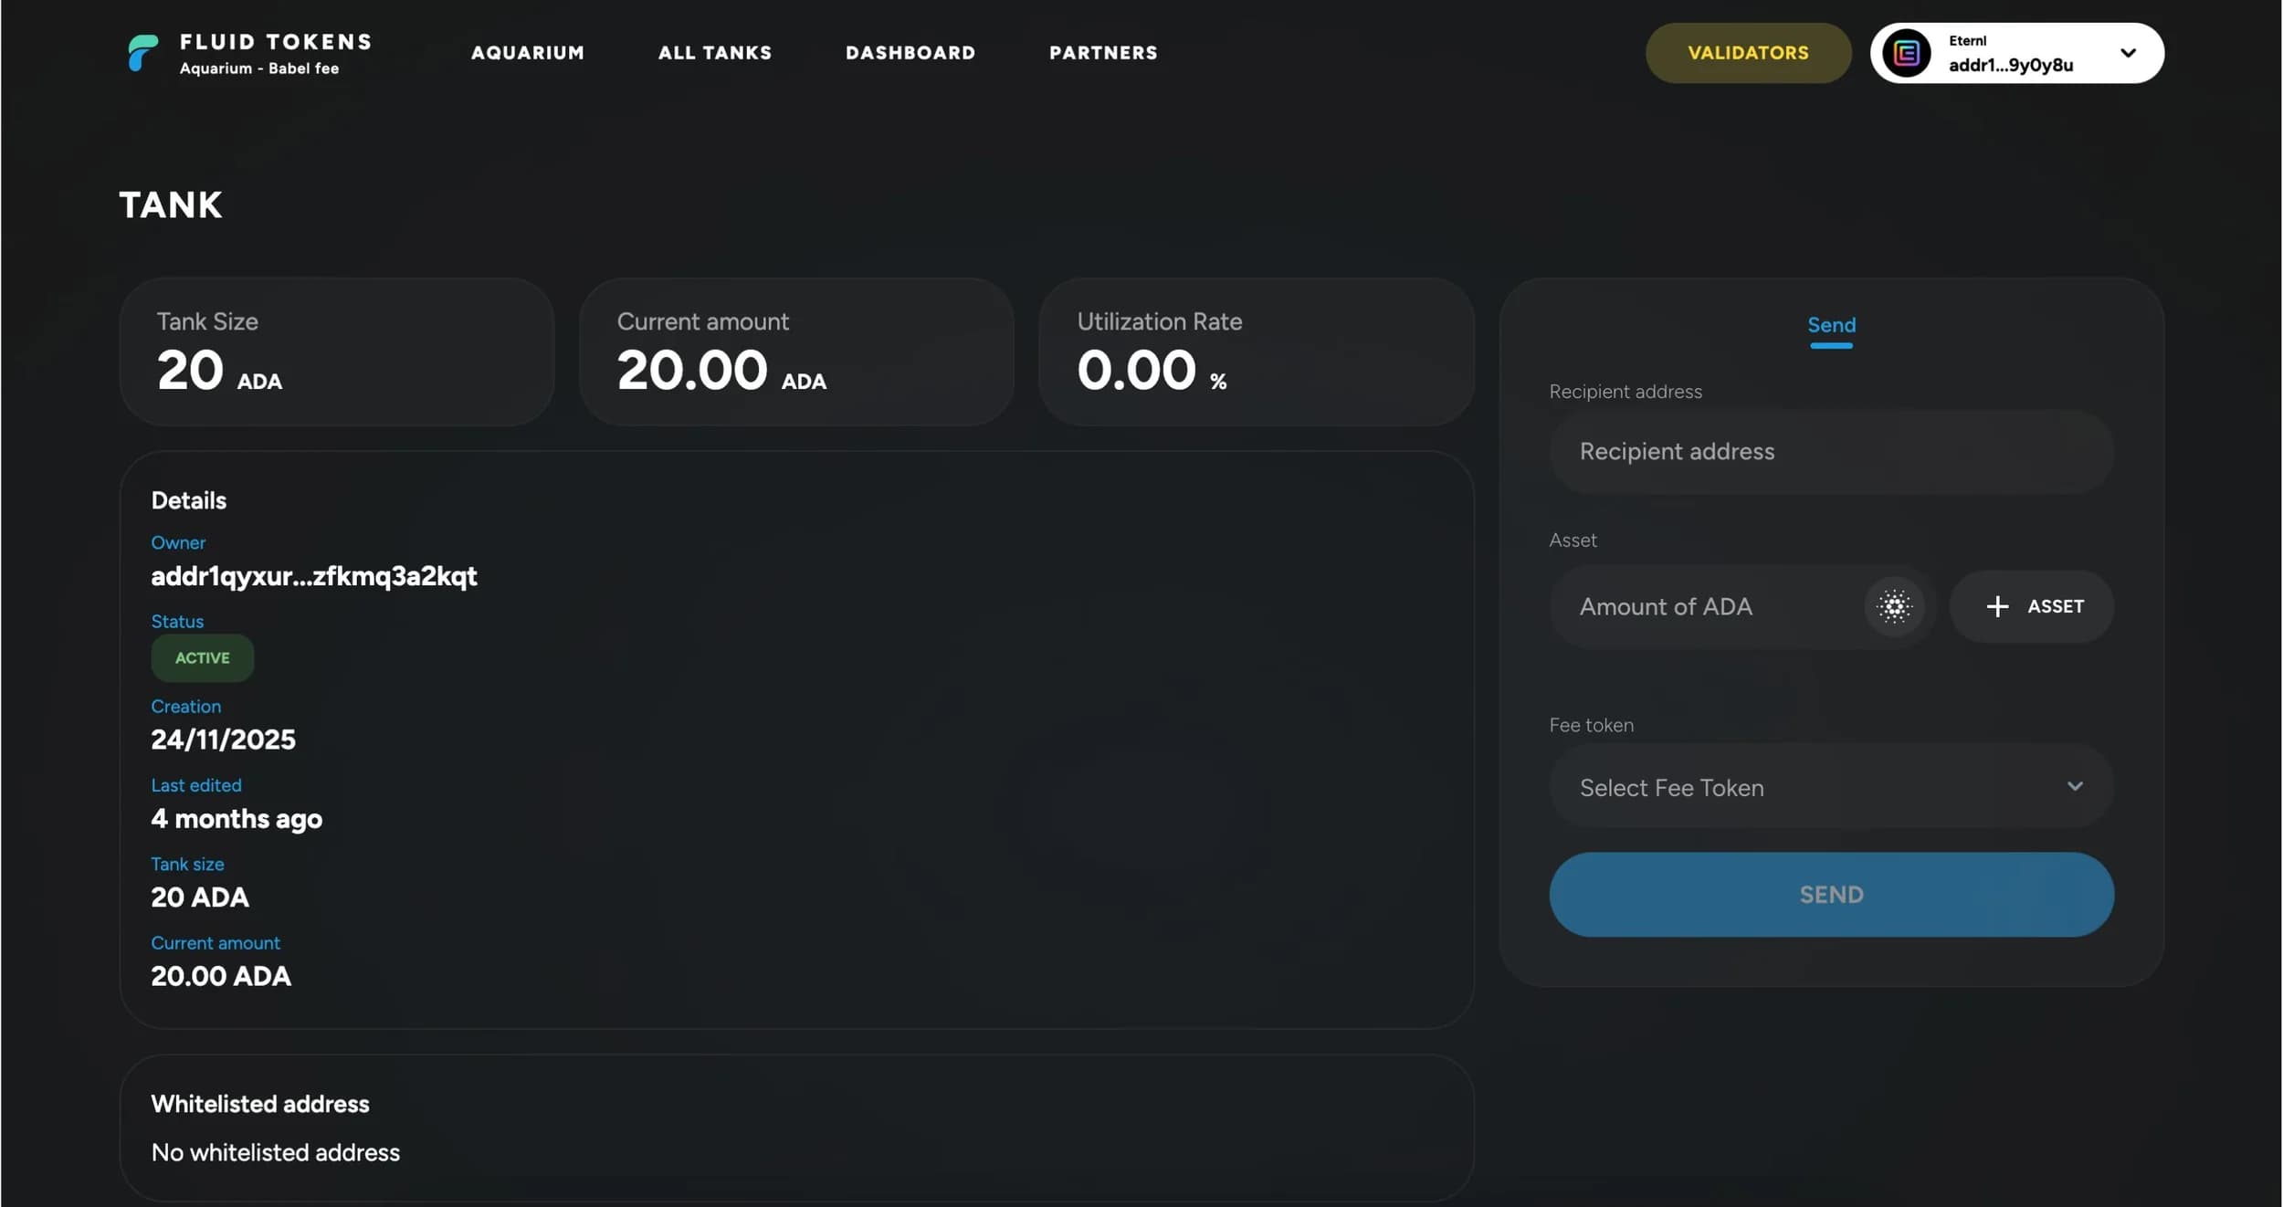Navigate to Partners page
The image size is (2283, 1207).
pyautogui.click(x=1102, y=53)
